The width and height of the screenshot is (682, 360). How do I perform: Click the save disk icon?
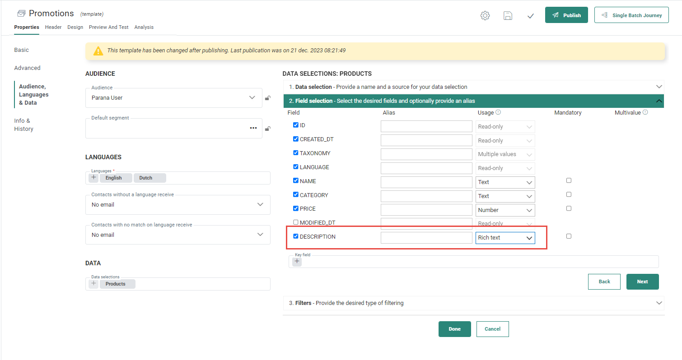[508, 16]
